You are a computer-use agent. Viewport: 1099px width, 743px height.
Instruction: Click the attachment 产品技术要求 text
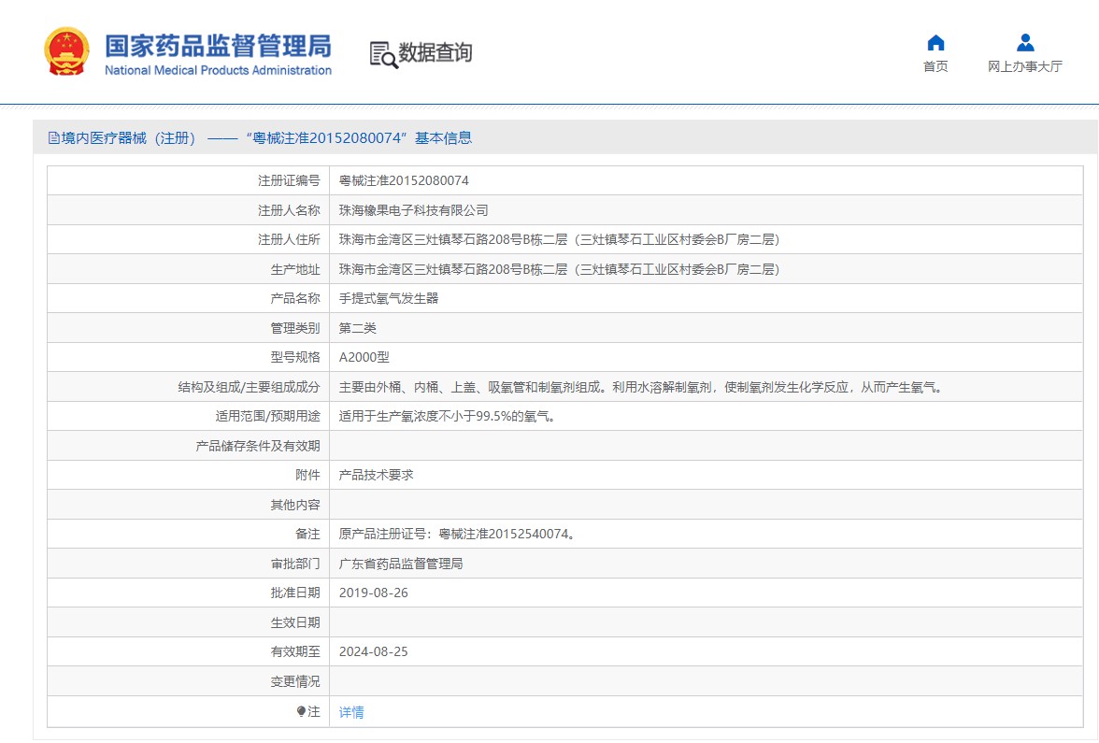click(376, 475)
